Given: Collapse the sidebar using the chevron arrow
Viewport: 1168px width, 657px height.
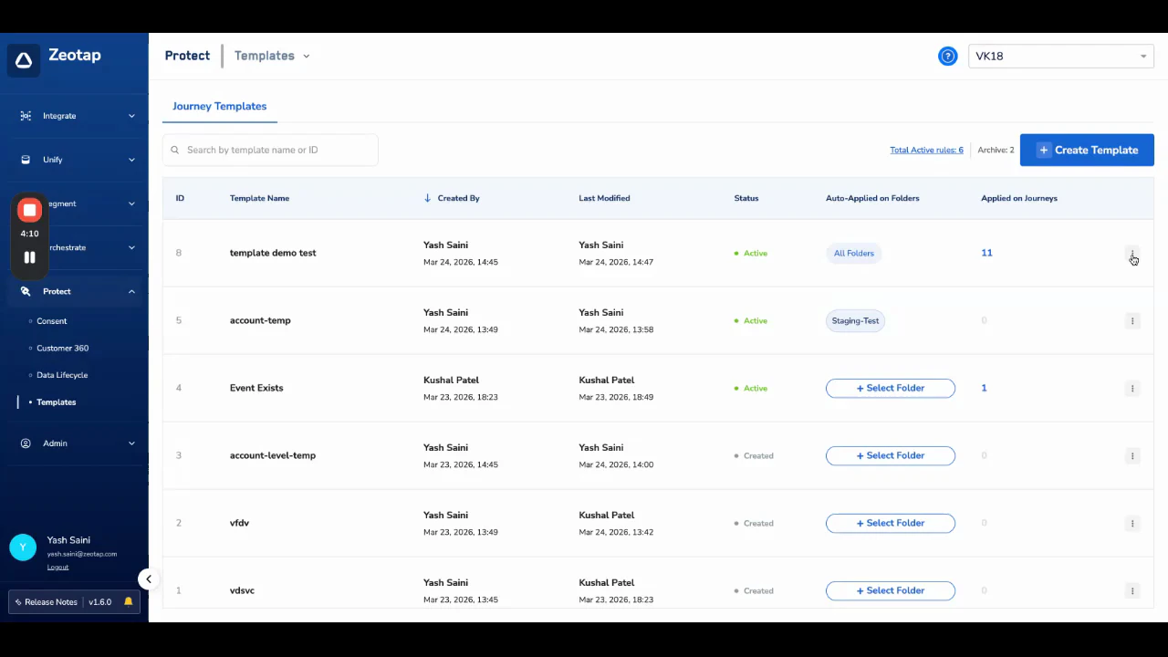Looking at the screenshot, I should (148, 579).
